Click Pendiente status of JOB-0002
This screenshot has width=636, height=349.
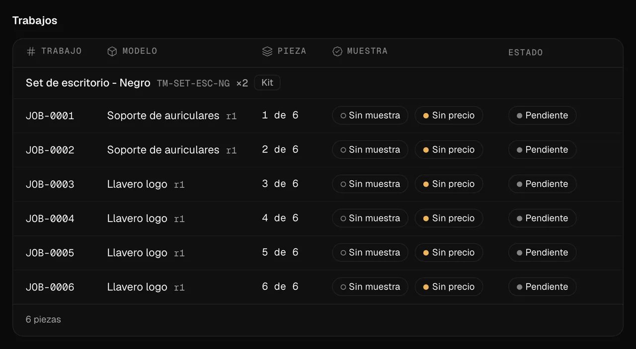click(x=542, y=149)
